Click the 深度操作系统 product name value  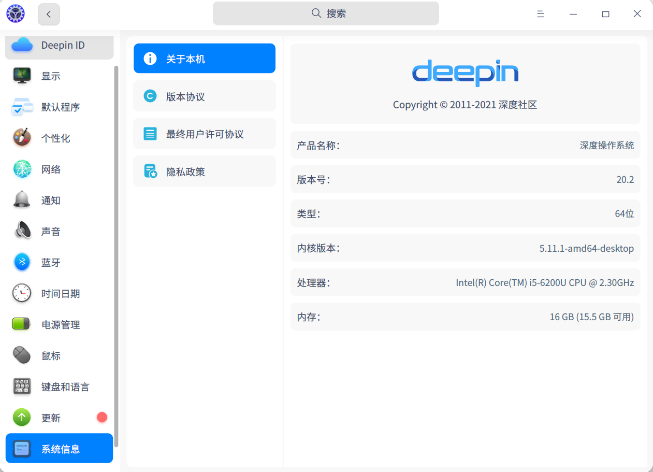click(607, 145)
